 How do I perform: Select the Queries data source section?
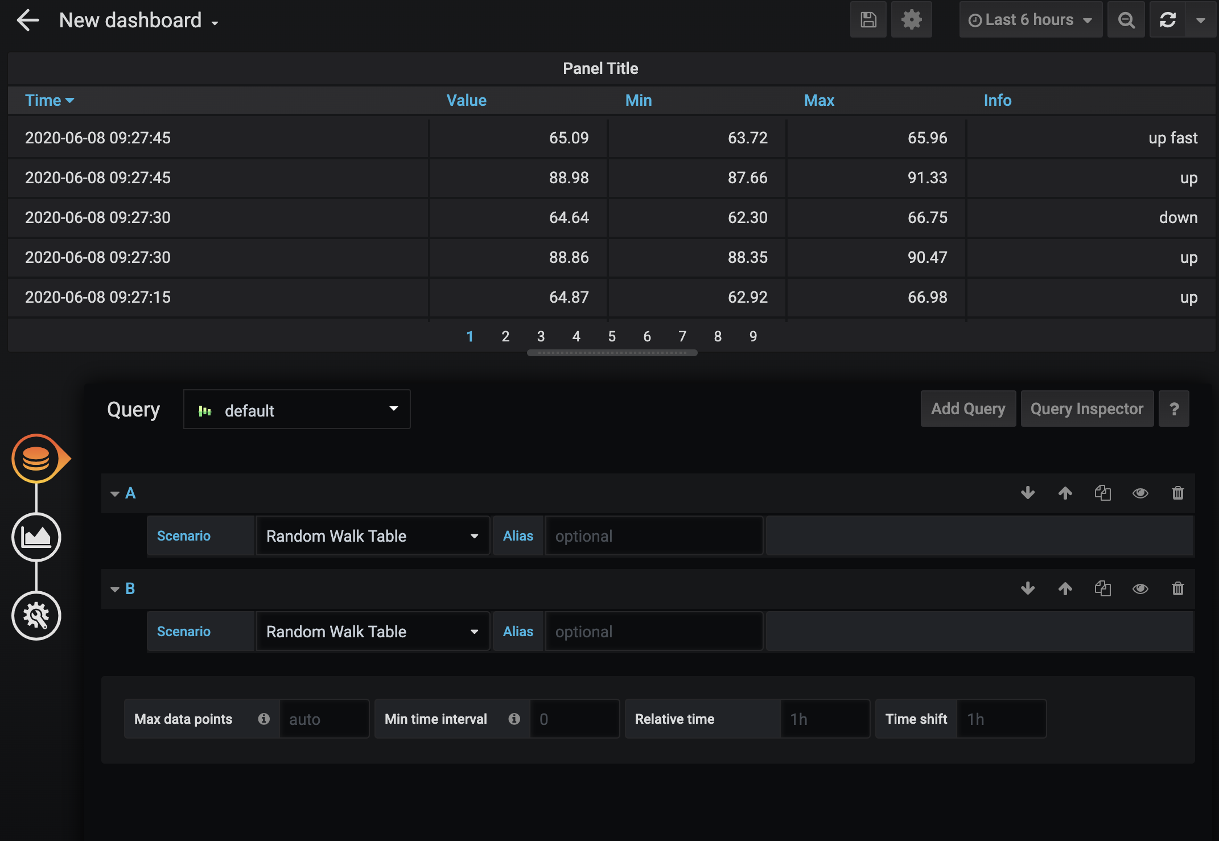(38, 459)
